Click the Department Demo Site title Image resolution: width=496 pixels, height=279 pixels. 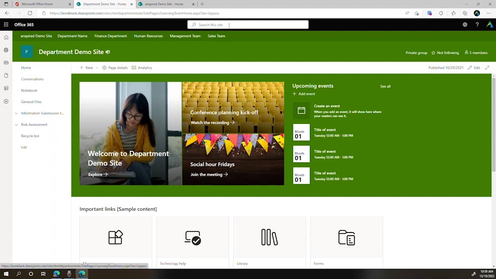(71, 52)
